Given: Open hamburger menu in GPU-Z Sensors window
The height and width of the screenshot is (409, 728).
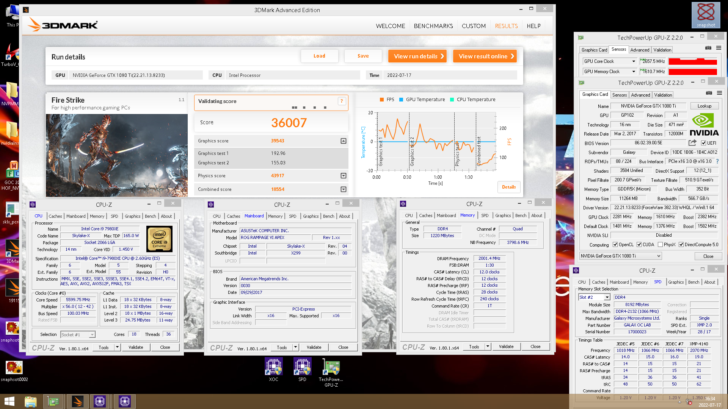Looking at the screenshot, I should pos(719,48).
